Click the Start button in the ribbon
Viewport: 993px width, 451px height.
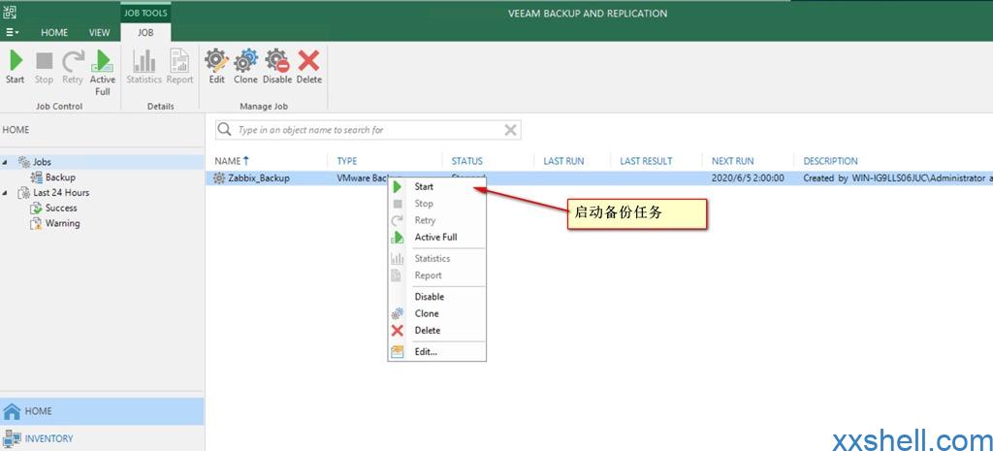click(x=16, y=67)
